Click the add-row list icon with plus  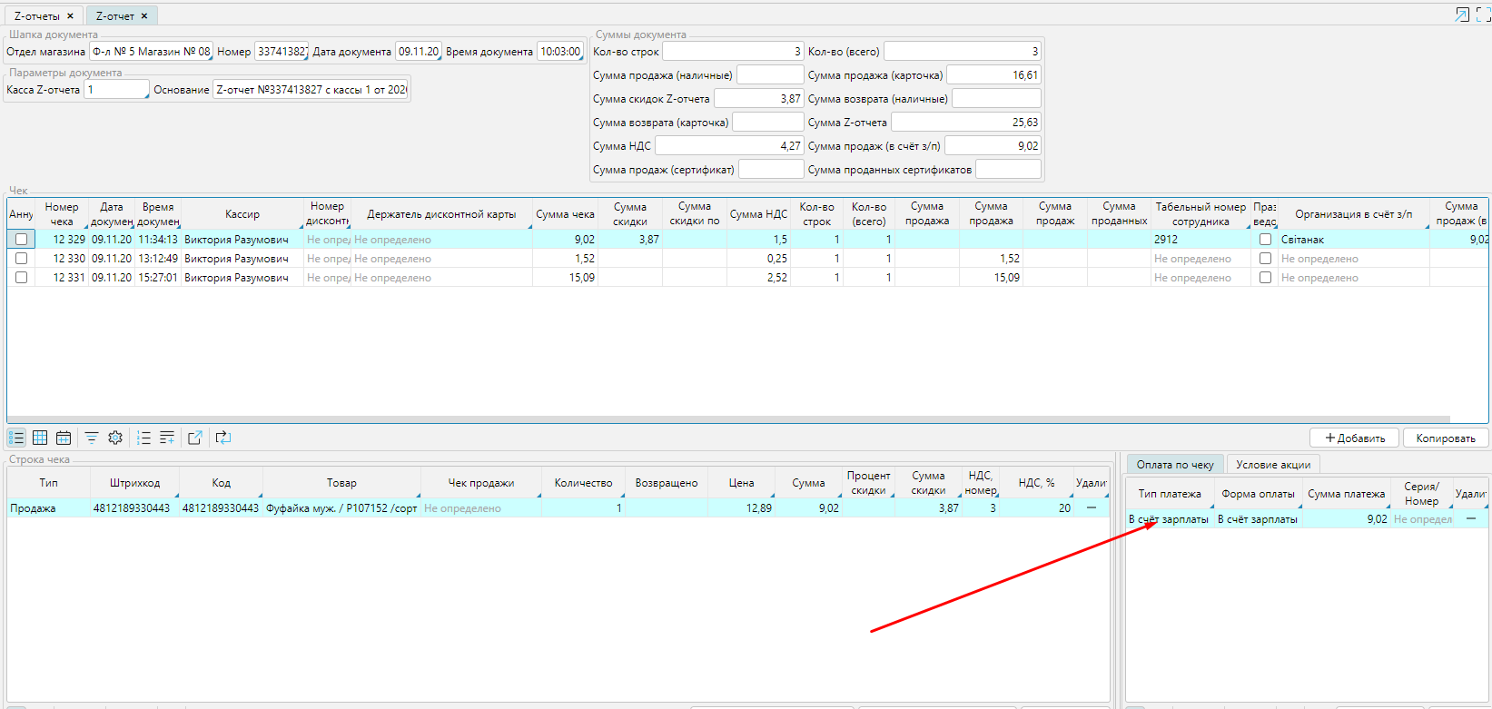[x=167, y=438]
